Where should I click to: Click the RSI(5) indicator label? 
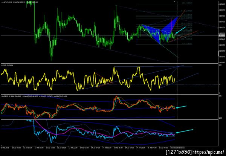pyautogui.click(x=7, y=65)
